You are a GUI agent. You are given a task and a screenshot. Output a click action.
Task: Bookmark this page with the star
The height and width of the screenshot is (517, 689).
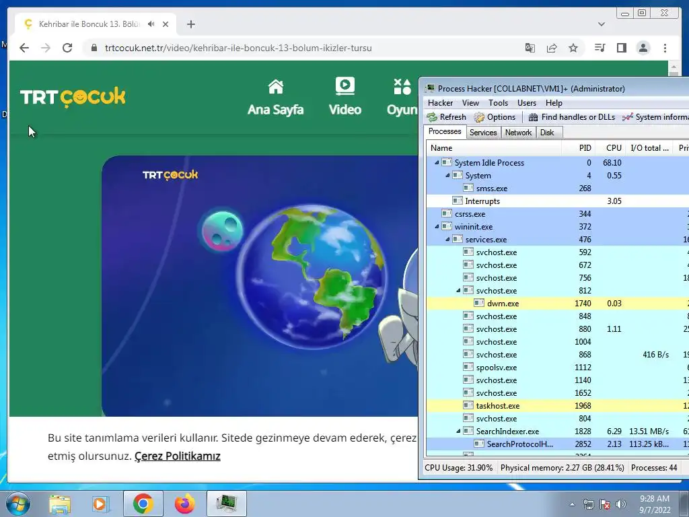[573, 48]
